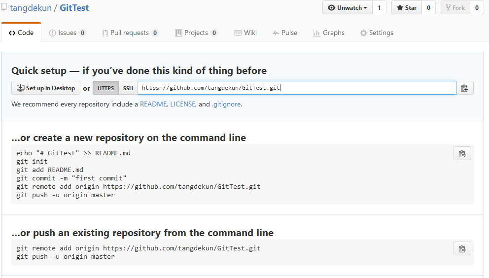Click the 'git init' command line

pyautogui.click(x=32, y=162)
